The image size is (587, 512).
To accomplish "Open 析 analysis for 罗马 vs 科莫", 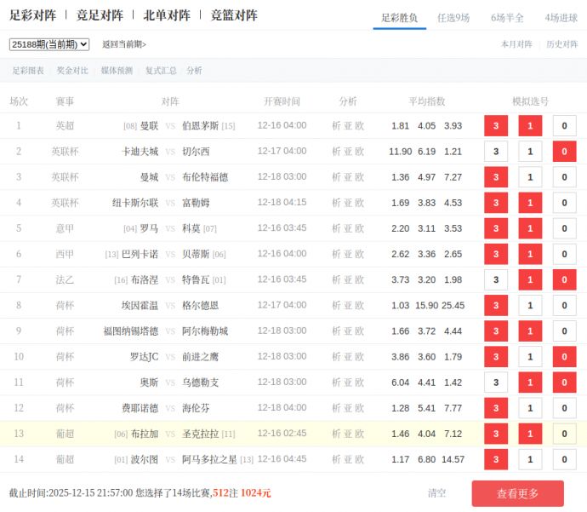I will (337, 228).
